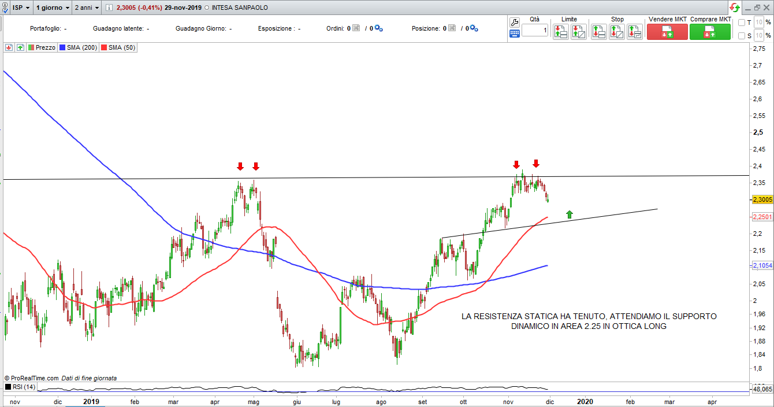
Task: Click the first Limite order icon
Action: click(560, 32)
